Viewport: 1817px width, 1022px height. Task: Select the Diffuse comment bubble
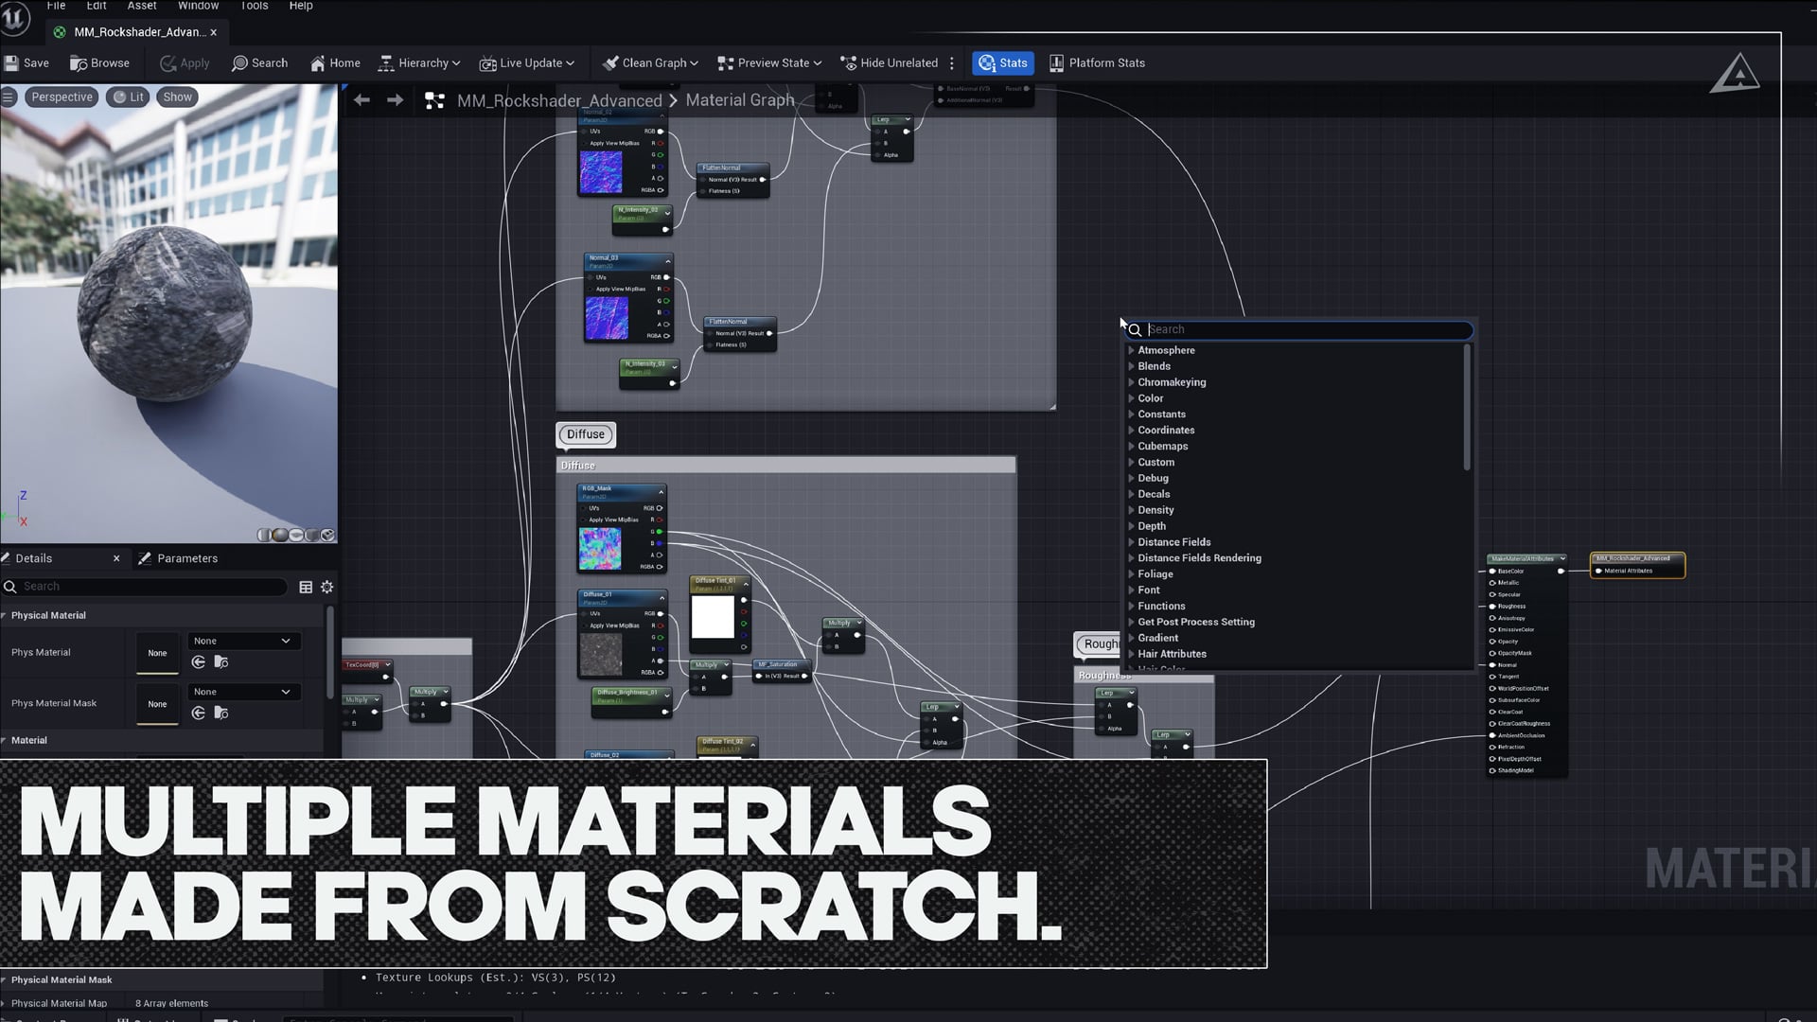(586, 435)
